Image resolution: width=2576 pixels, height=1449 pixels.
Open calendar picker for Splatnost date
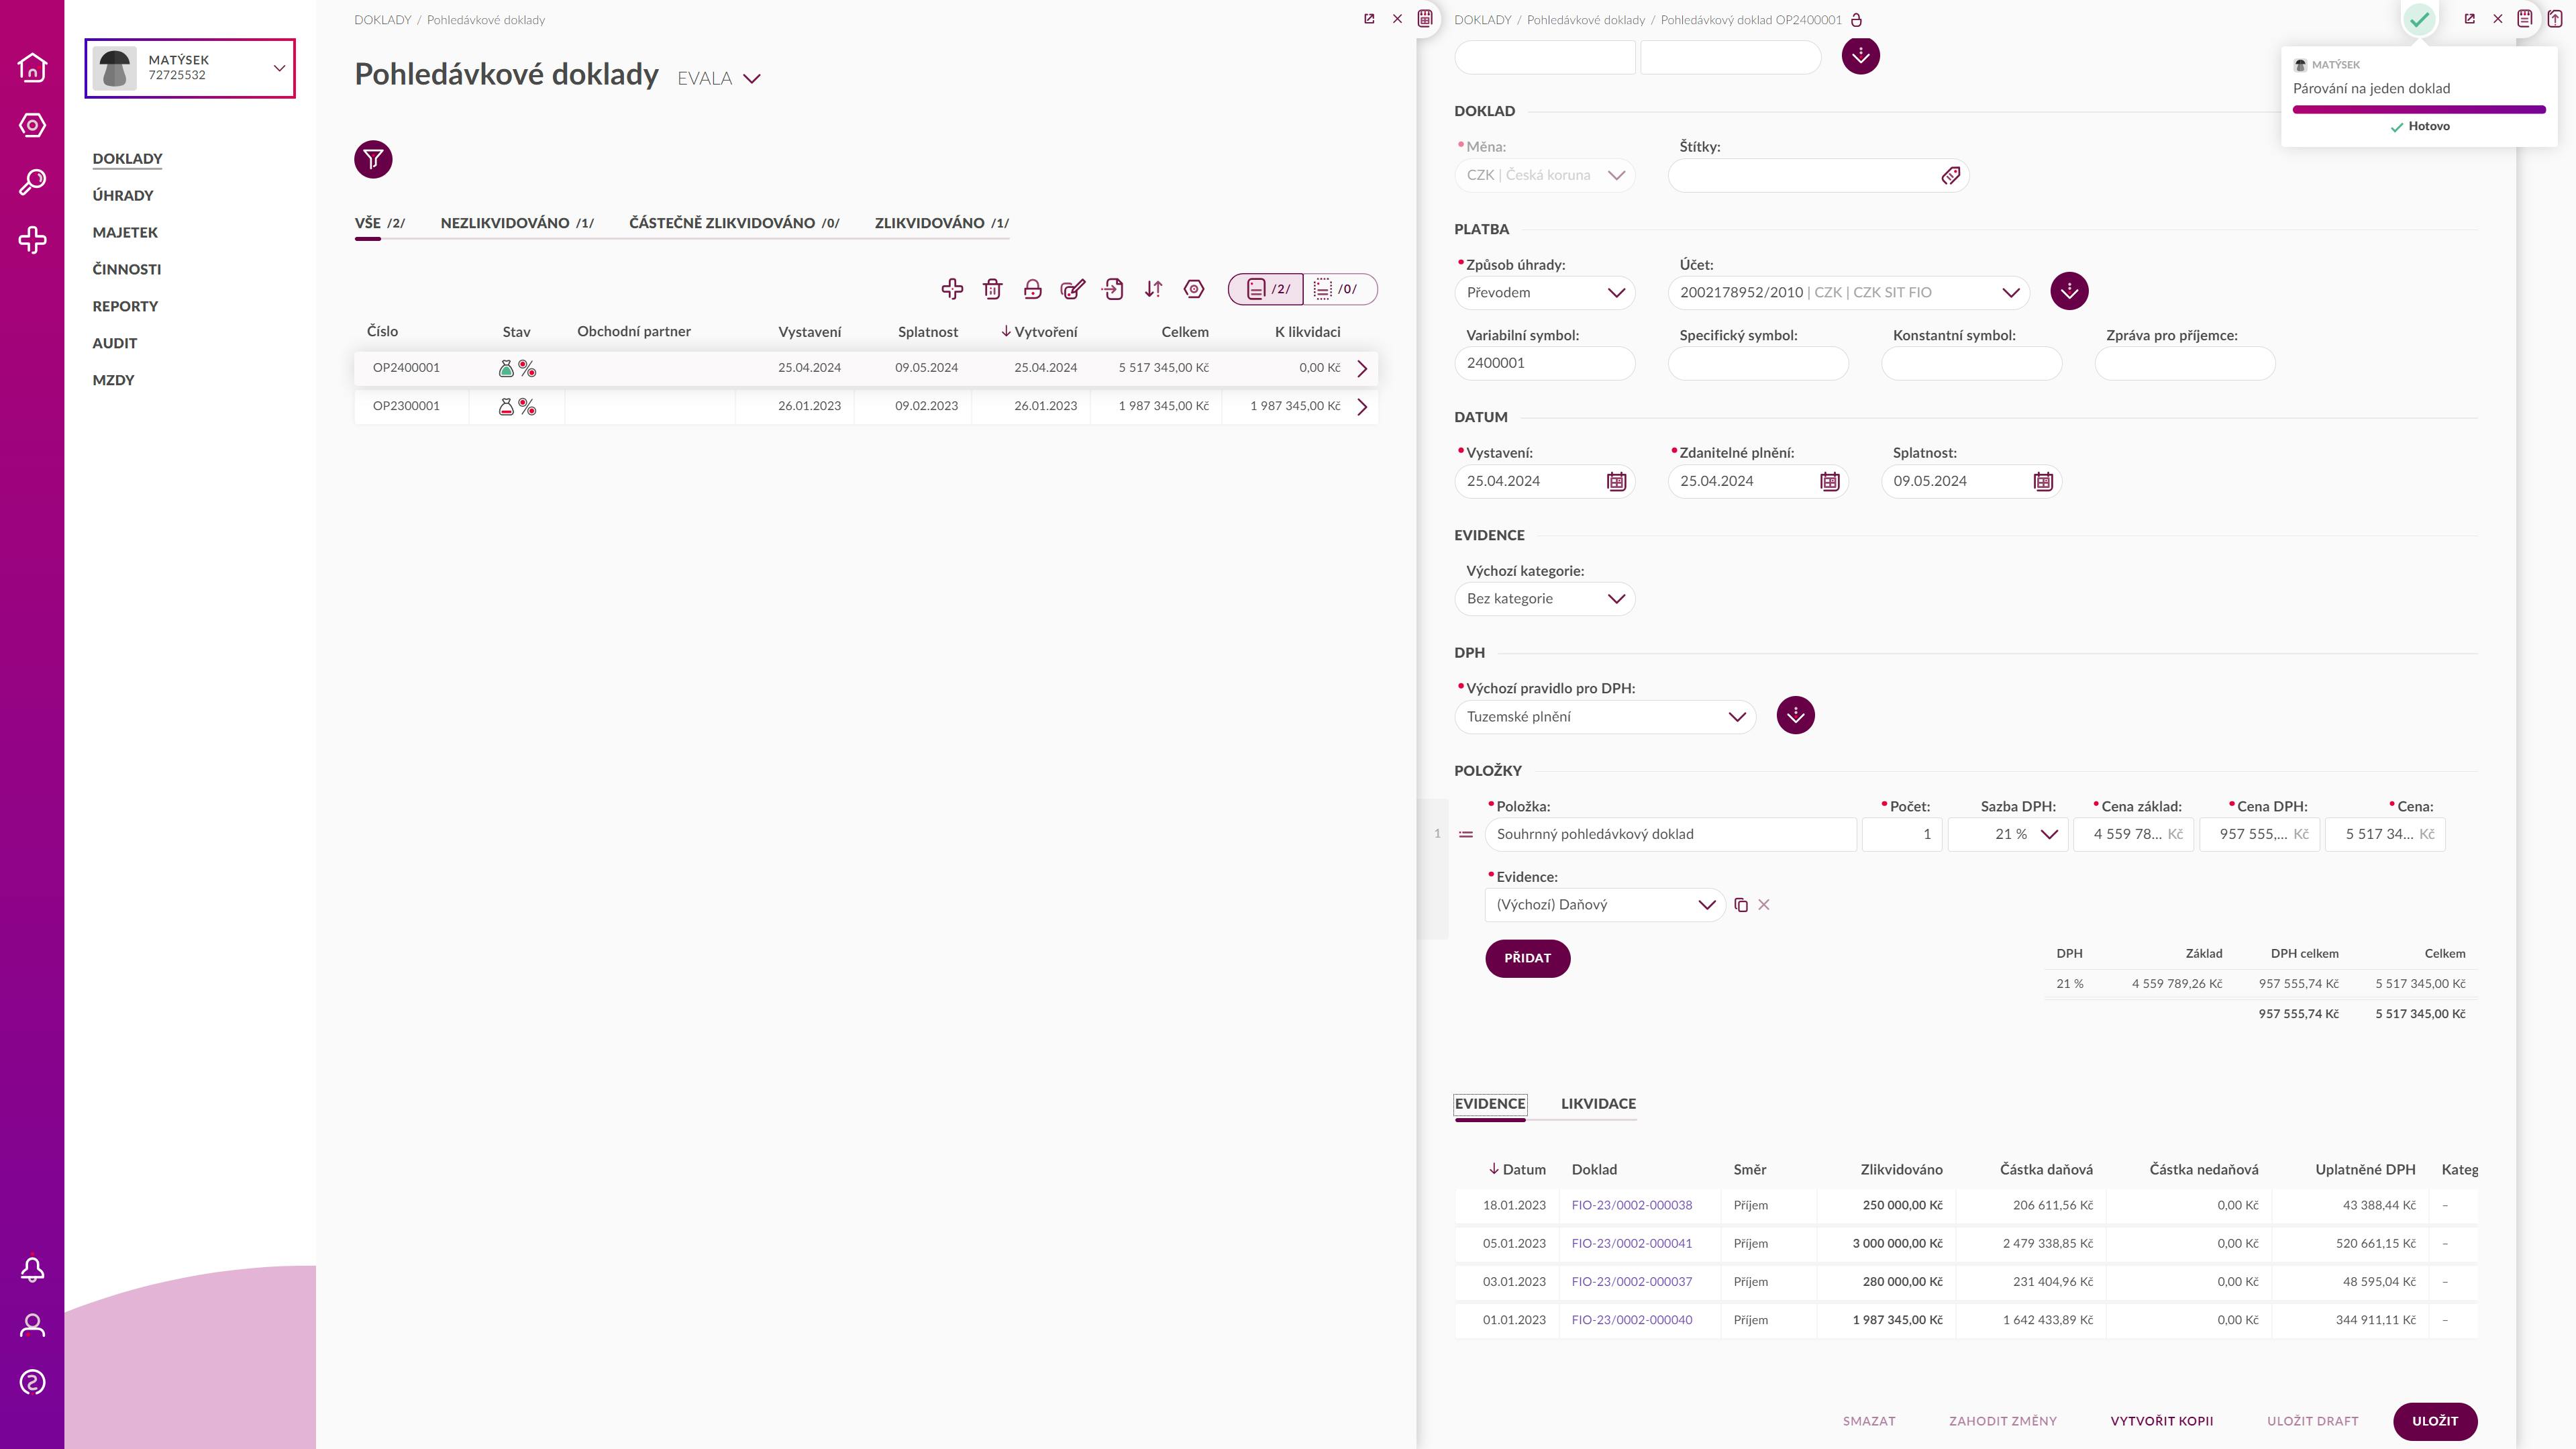2043,481
